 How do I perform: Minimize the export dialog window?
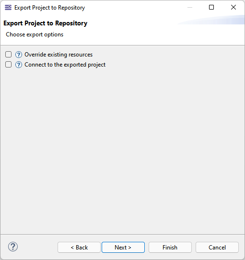(x=190, y=7)
